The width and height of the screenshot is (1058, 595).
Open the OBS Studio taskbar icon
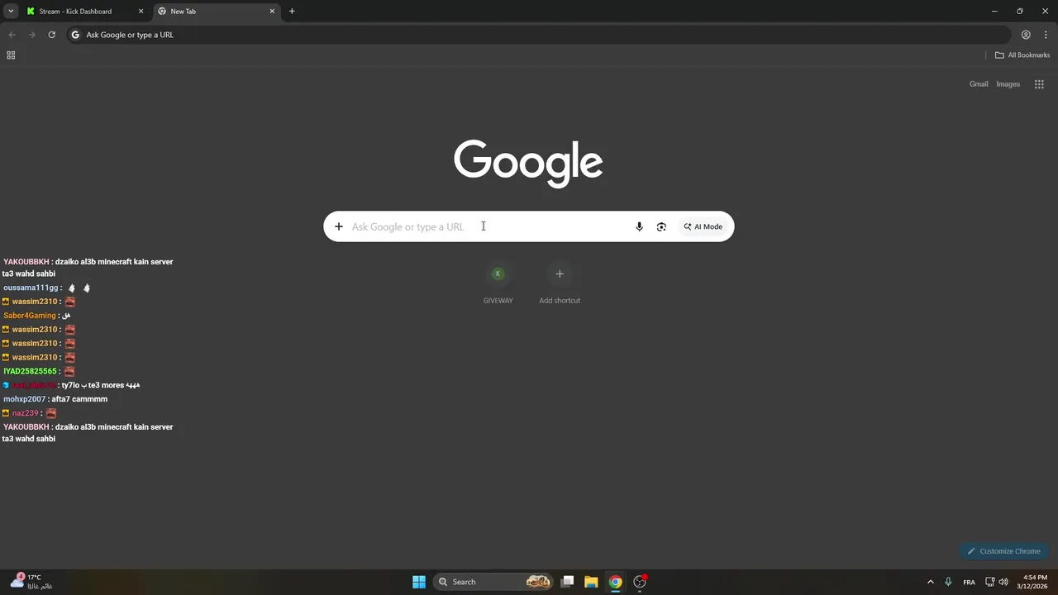(640, 582)
